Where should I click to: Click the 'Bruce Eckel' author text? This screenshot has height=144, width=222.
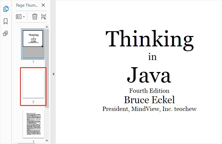click(x=149, y=100)
